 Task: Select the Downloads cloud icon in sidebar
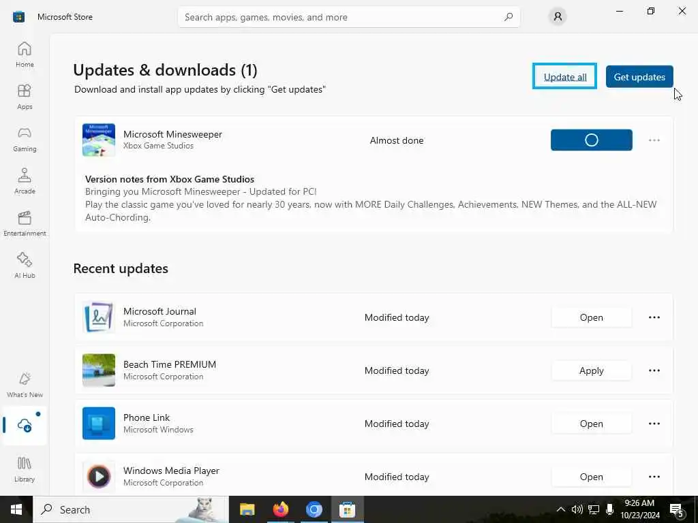tap(25, 426)
